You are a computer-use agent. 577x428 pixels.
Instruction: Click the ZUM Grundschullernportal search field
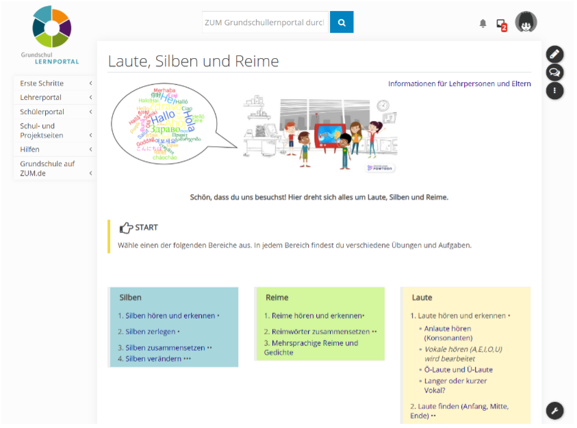[264, 23]
